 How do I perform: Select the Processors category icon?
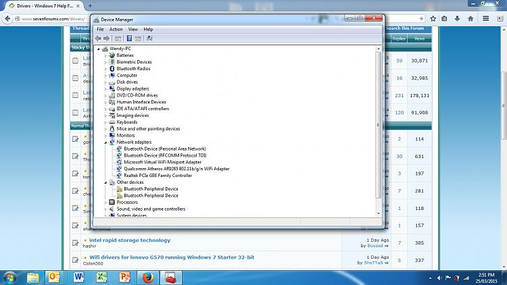(112, 202)
